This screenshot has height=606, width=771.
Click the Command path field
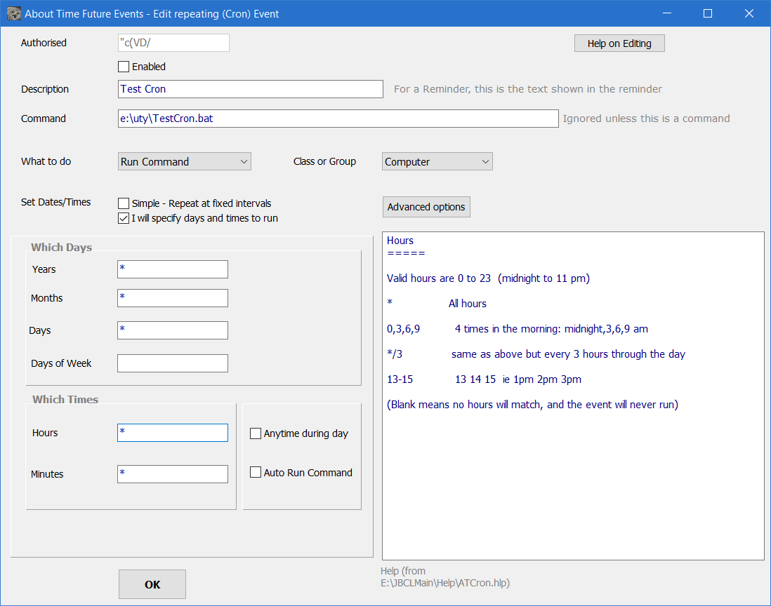337,119
